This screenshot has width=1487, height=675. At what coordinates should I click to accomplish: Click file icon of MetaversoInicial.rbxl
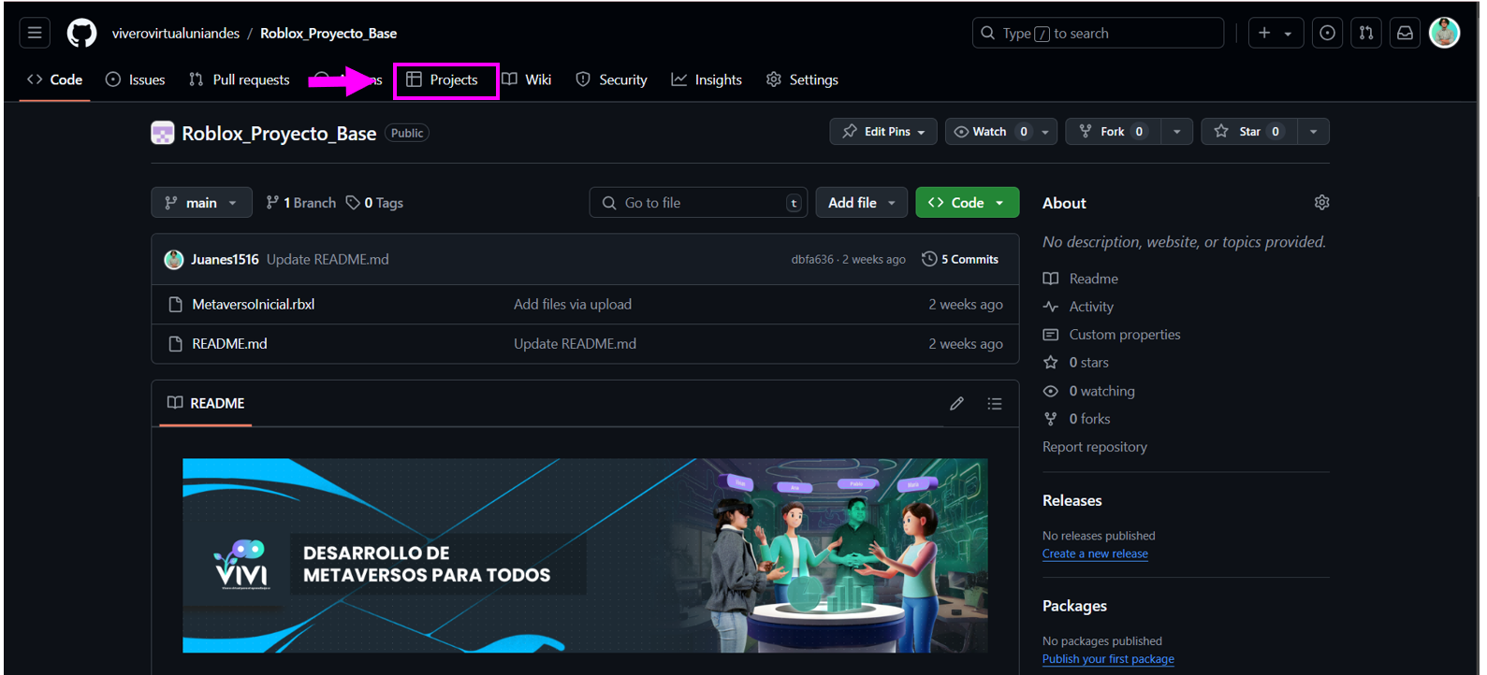(x=175, y=305)
